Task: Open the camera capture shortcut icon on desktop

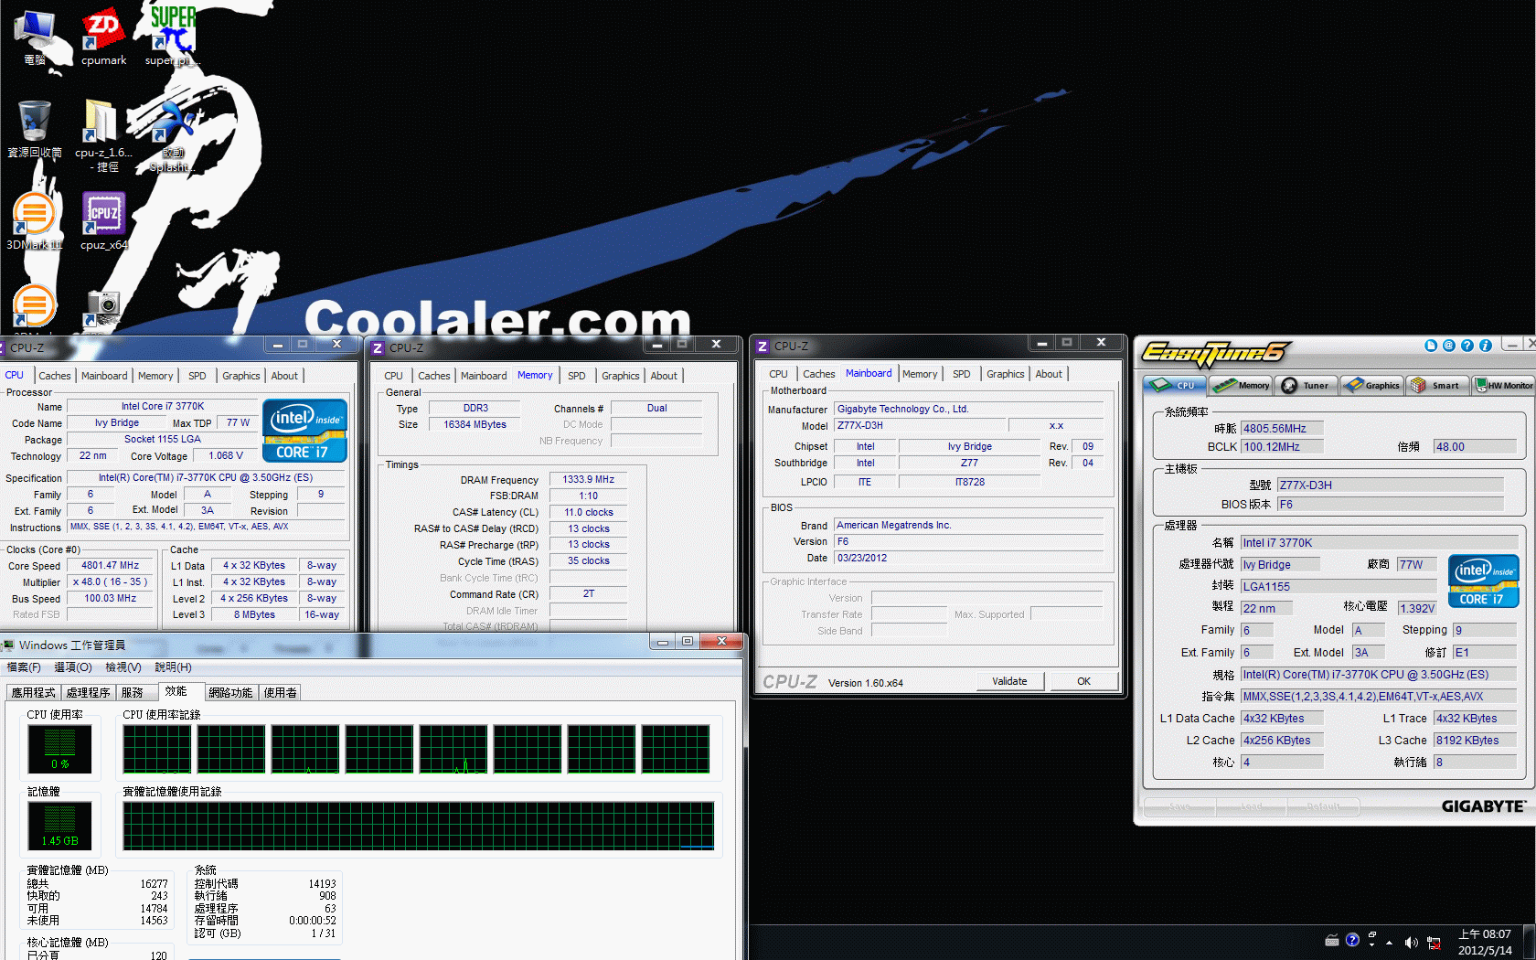Action: pyautogui.click(x=103, y=309)
